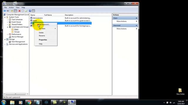
Task: Toggle the Show/Hide Action Pane icon
Action: pyautogui.click(x=33, y=11)
